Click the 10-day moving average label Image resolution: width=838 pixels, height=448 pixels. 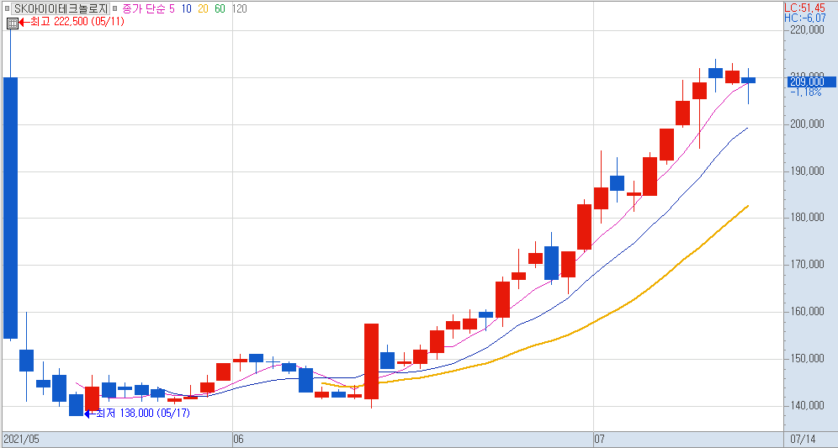click(186, 8)
